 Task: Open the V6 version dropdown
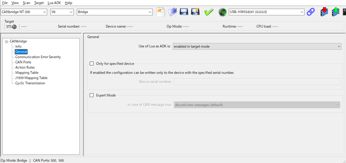(62, 12)
